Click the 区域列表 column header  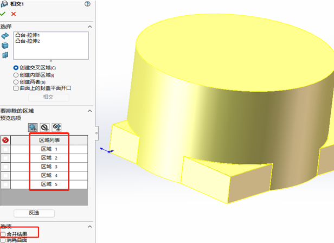(x=49, y=140)
